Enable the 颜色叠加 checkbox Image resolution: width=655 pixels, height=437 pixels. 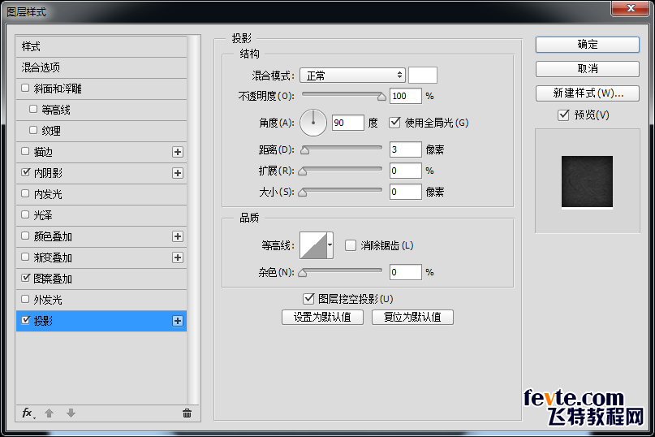pyautogui.click(x=25, y=236)
